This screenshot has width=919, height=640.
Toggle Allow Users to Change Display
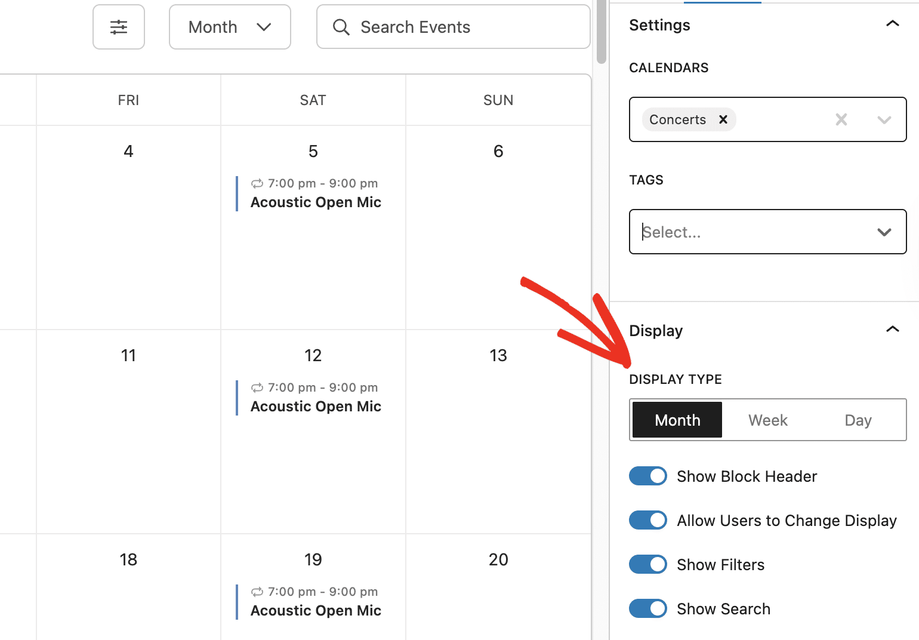(648, 520)
